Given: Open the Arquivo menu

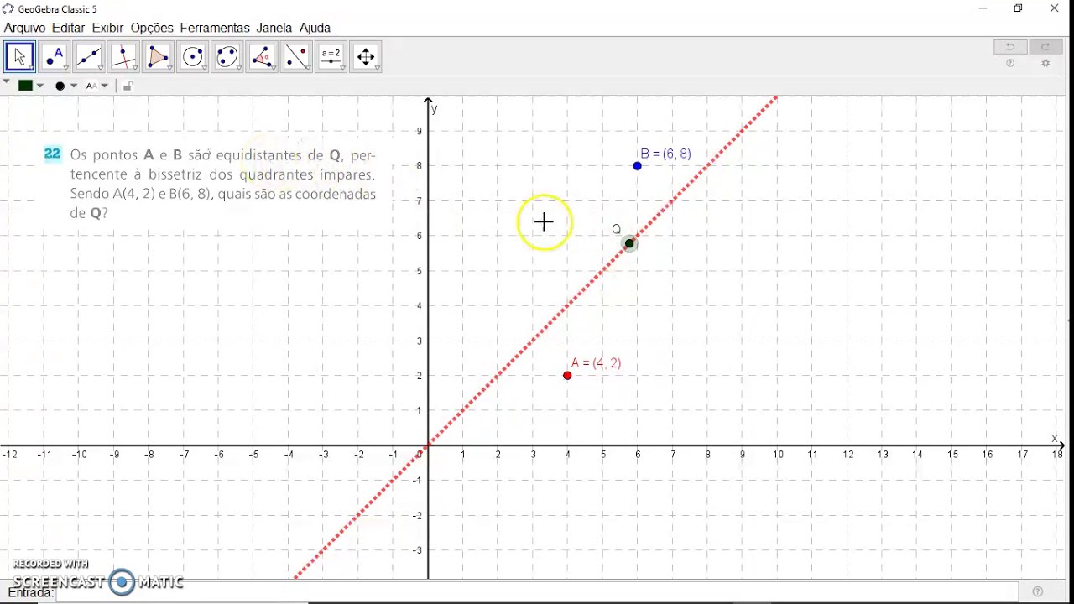Looking at the screenshot, I should click(25, 28).
